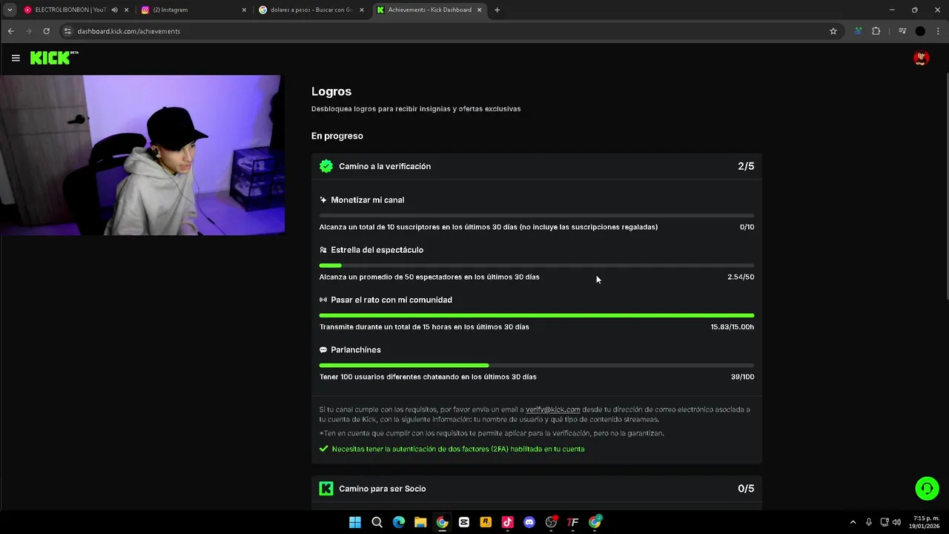Open File Explorer from the taskbar

[420, 522]
